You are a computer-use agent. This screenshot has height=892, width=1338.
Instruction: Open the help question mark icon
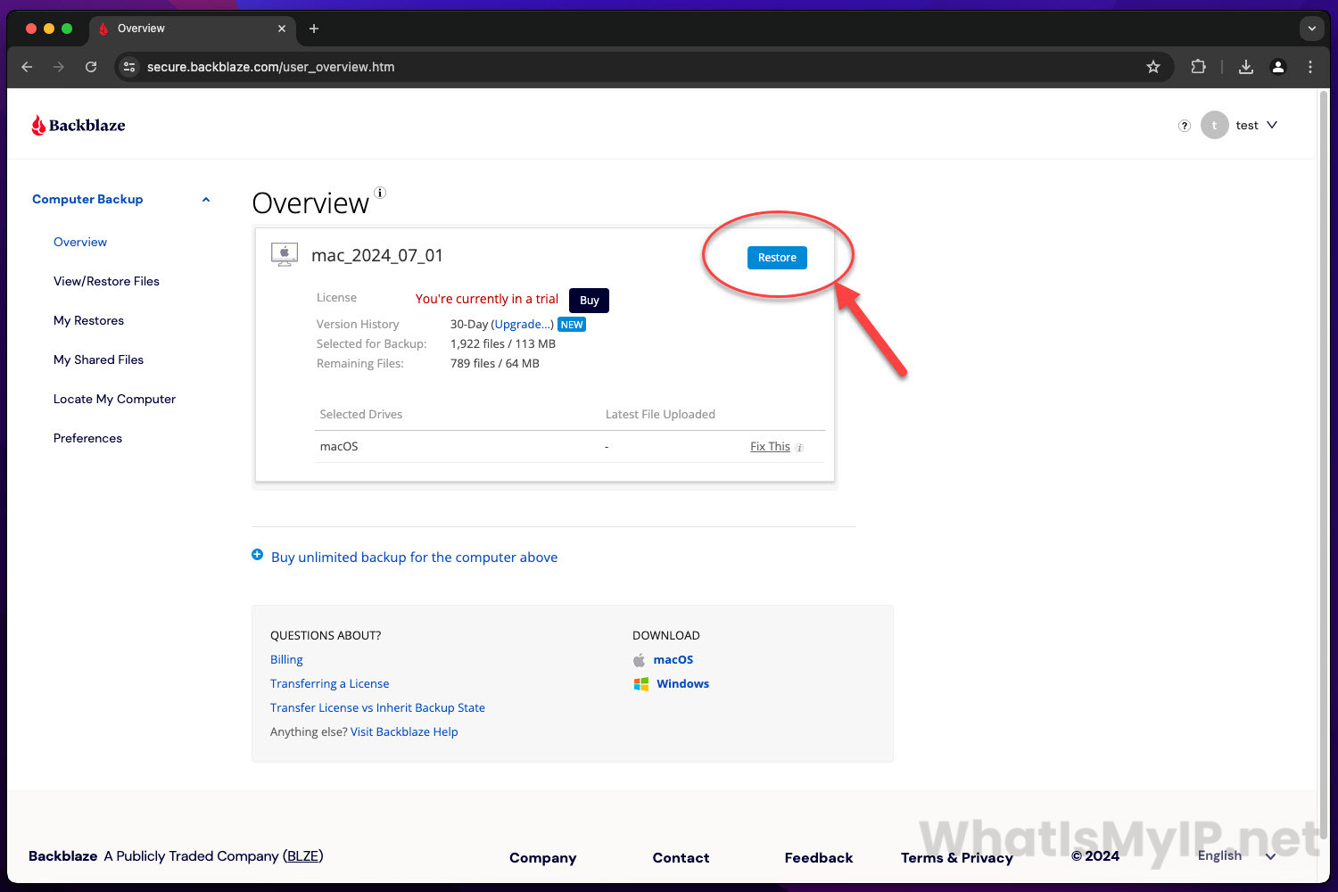click(x=1185, y=126)
